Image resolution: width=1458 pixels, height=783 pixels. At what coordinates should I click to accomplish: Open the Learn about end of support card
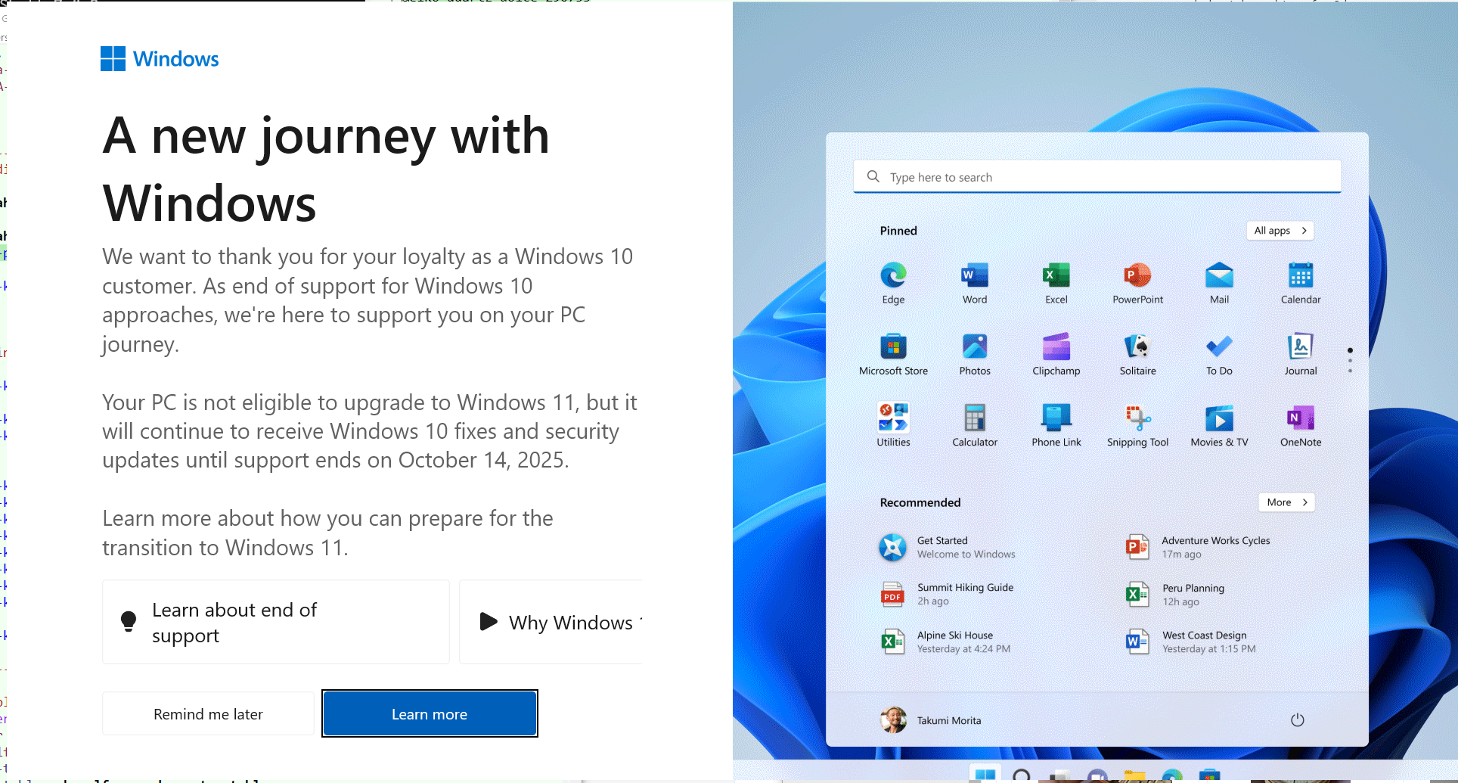(x=276, y=622)
